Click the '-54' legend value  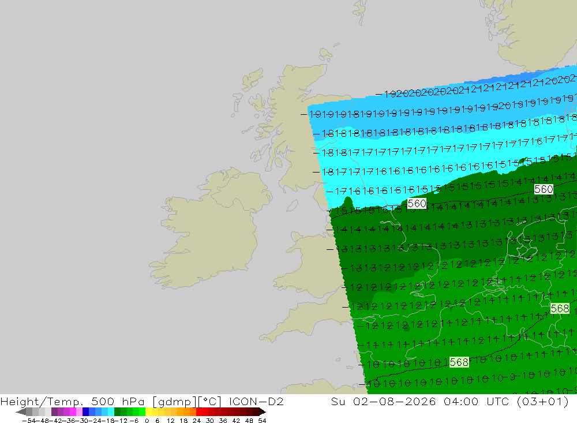[x=29, y=421]
